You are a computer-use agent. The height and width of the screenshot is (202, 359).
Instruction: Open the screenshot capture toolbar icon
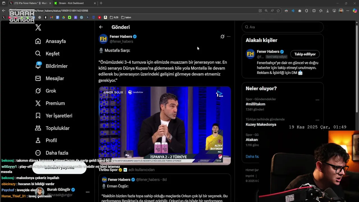(334, 11)
